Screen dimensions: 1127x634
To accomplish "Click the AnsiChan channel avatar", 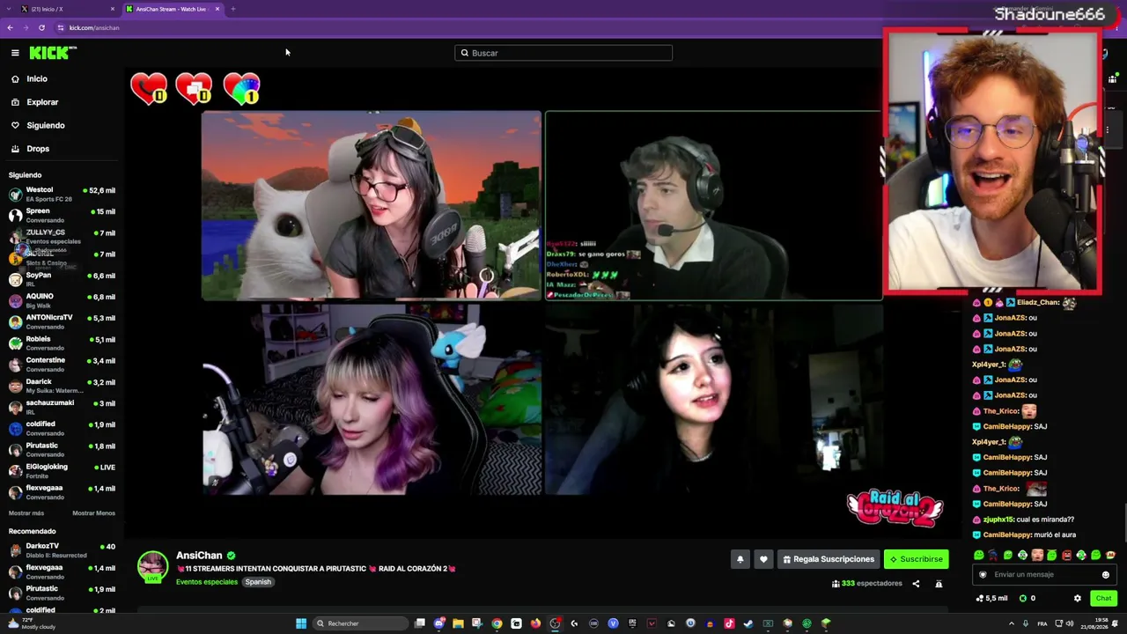I will (x=152, y=567).
